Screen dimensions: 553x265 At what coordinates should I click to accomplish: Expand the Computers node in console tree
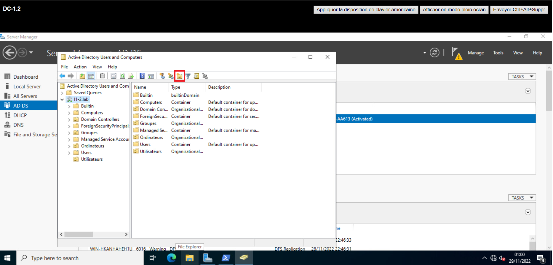point(69,113)
